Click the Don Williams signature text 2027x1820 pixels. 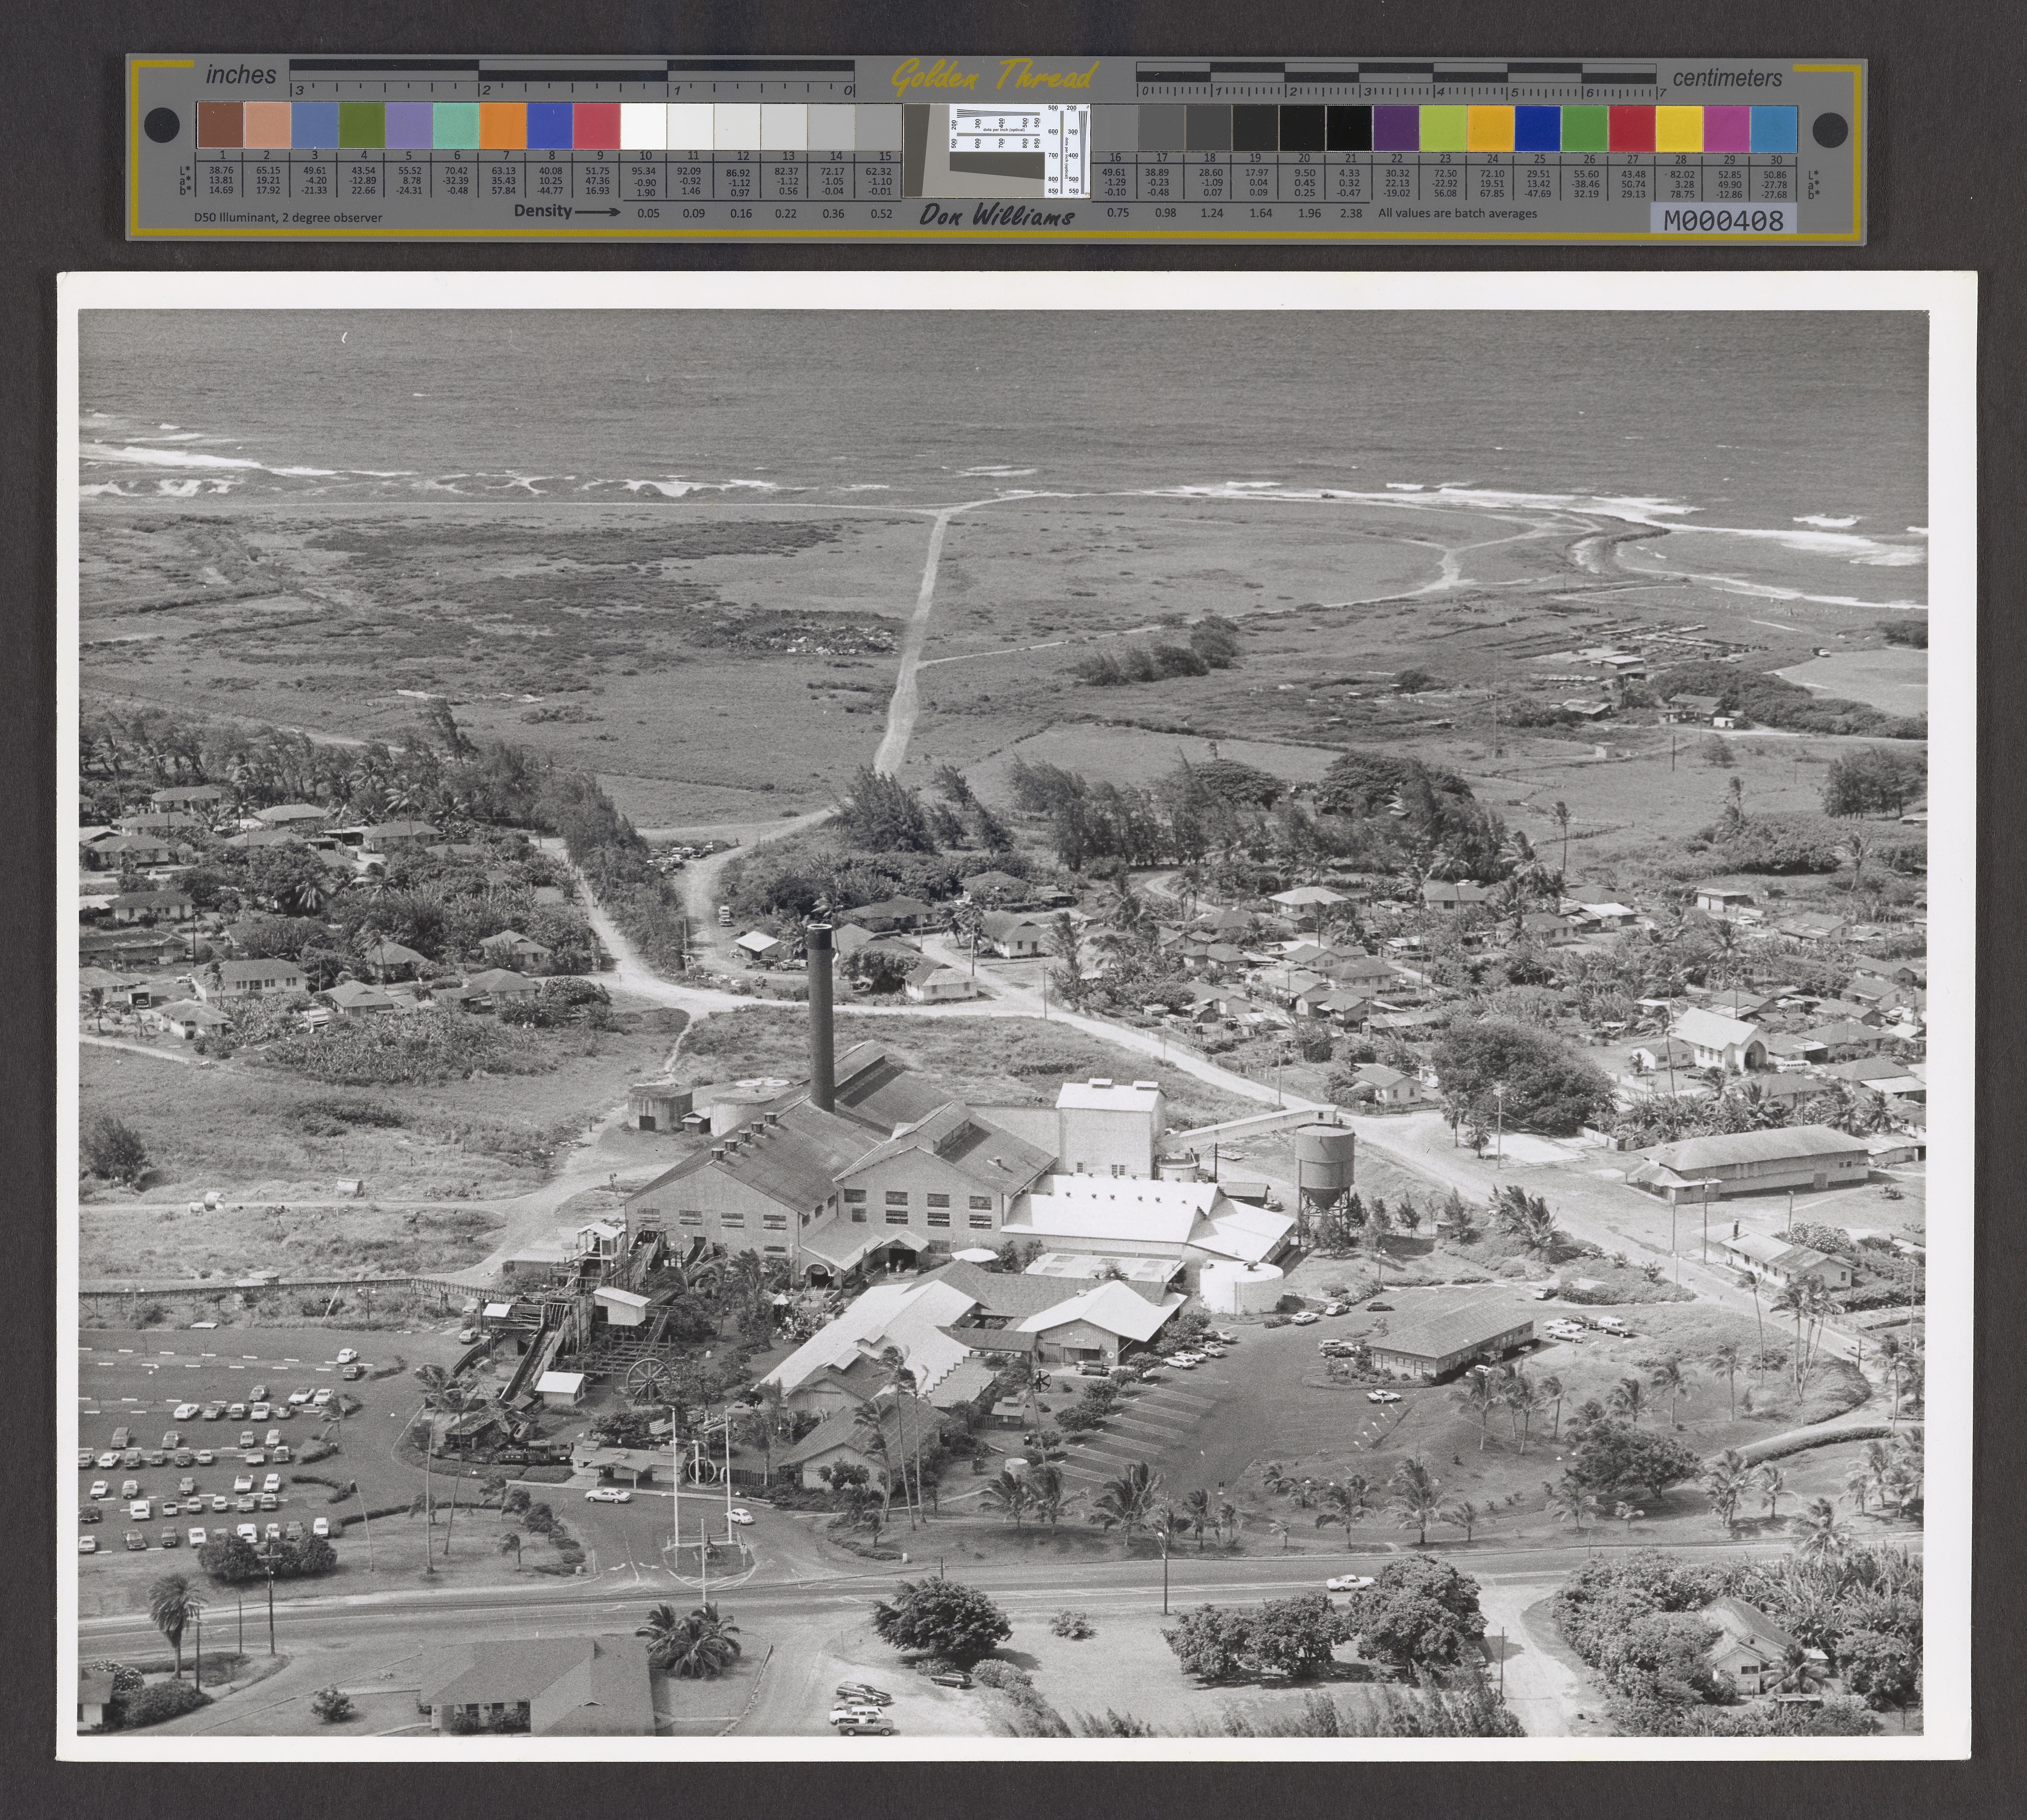coord(997,215)
